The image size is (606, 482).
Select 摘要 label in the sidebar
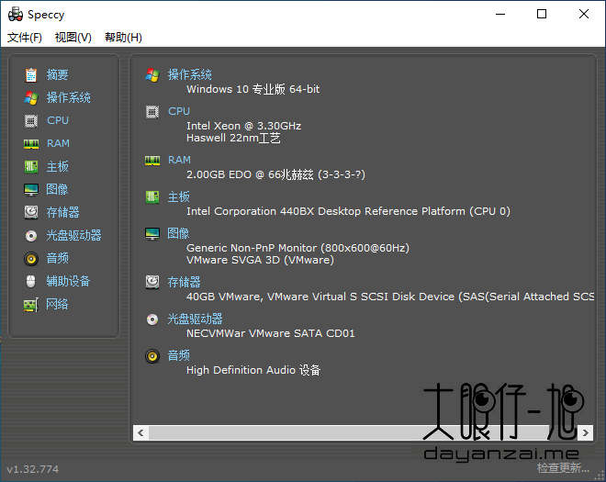point(57,74)
